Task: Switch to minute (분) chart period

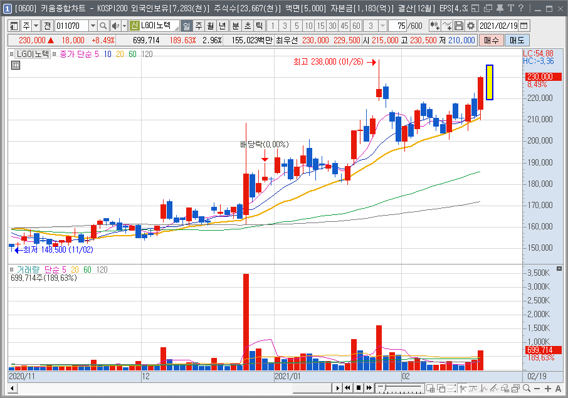Action: [x=236, y=26]
